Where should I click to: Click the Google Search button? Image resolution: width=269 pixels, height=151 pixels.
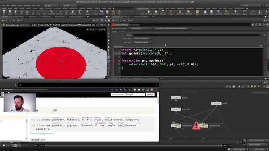click(150, 94)
